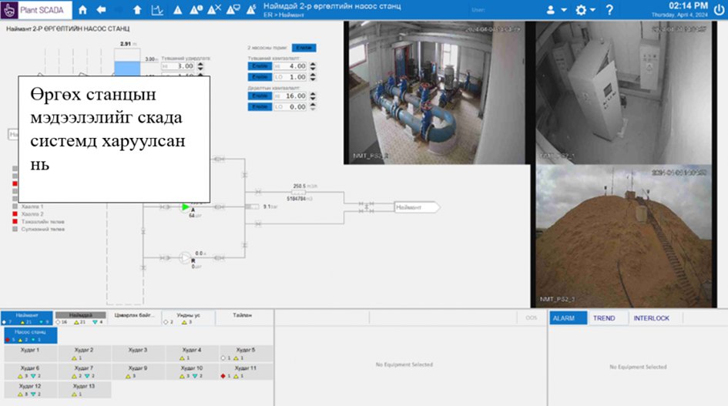Click the HI 3.00 level setpoint field

178,66
